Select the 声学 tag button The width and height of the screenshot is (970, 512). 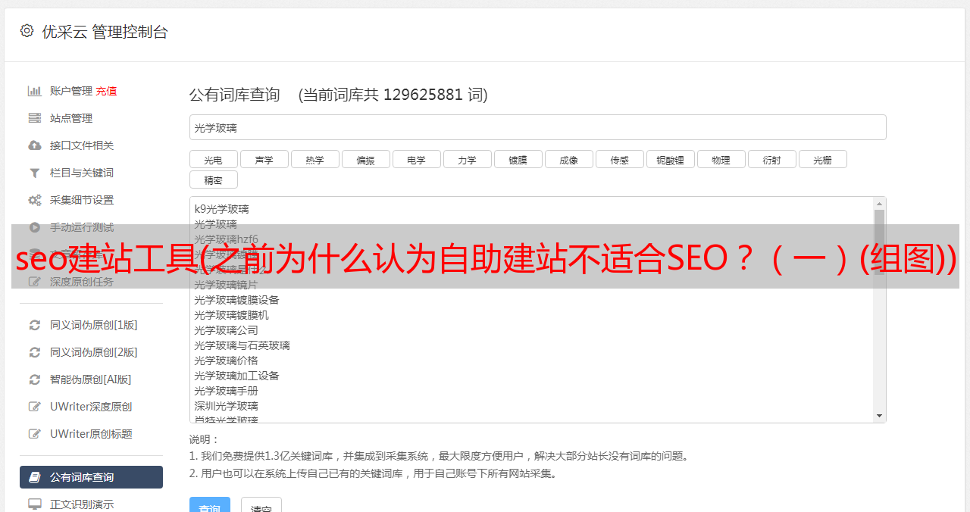click(264, 159)
